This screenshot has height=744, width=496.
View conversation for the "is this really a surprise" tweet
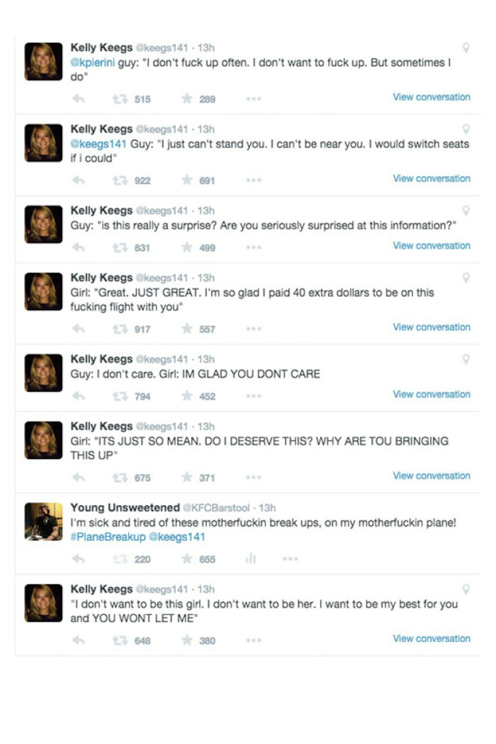[x=432, y=246]
